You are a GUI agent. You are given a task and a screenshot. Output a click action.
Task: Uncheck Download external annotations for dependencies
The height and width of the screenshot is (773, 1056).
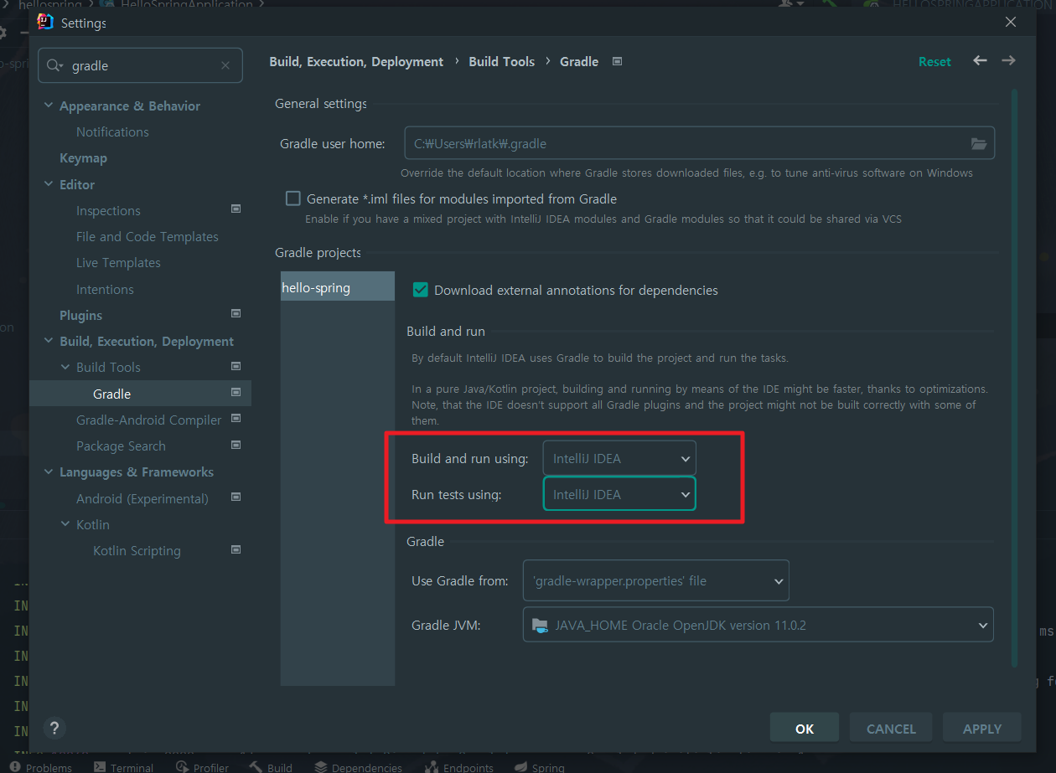pos(421,290)
